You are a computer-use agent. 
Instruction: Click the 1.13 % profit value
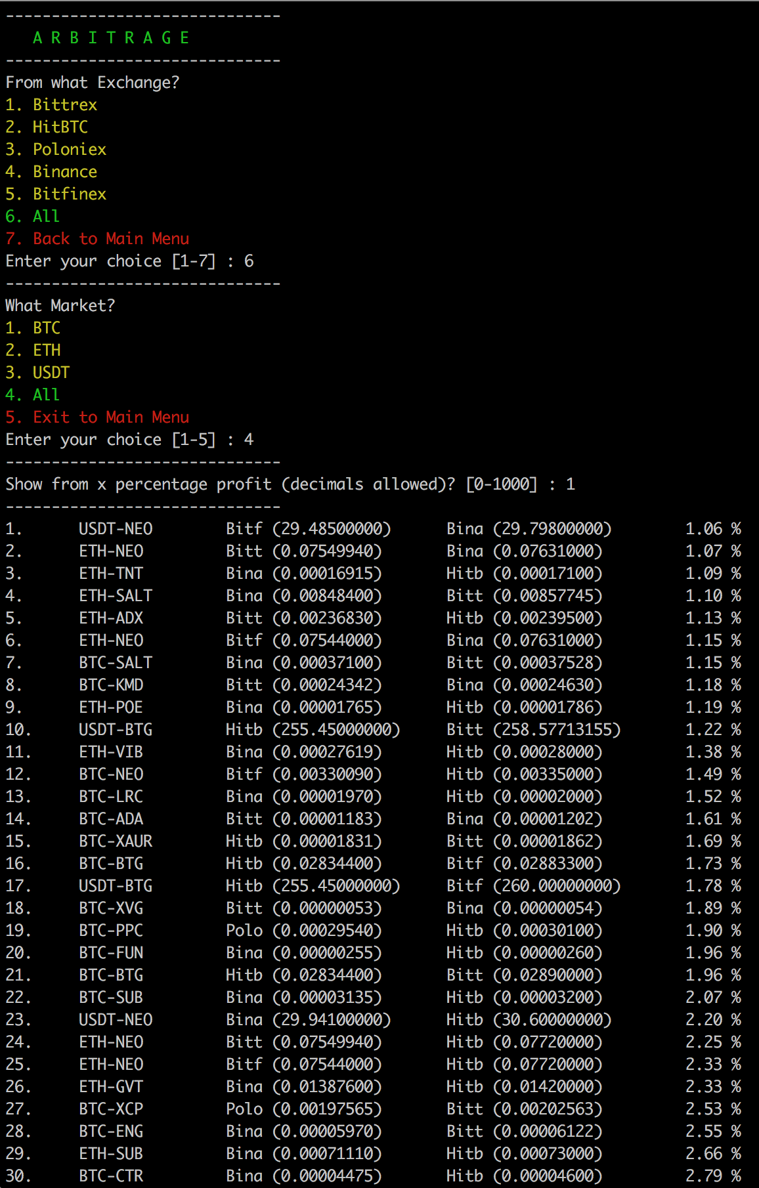713,618
